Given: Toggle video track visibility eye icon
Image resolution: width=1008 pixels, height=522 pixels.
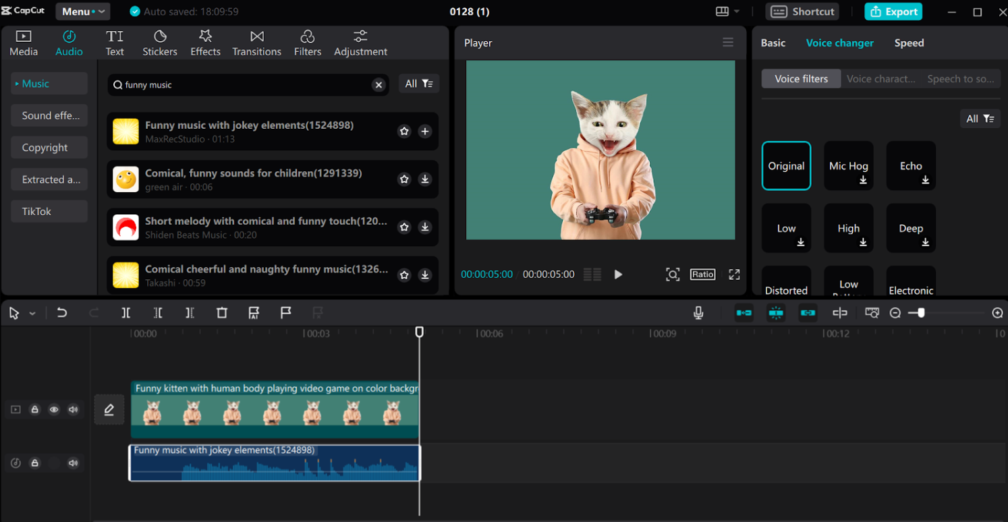Looking at the screenshot, I should [54, 409].
